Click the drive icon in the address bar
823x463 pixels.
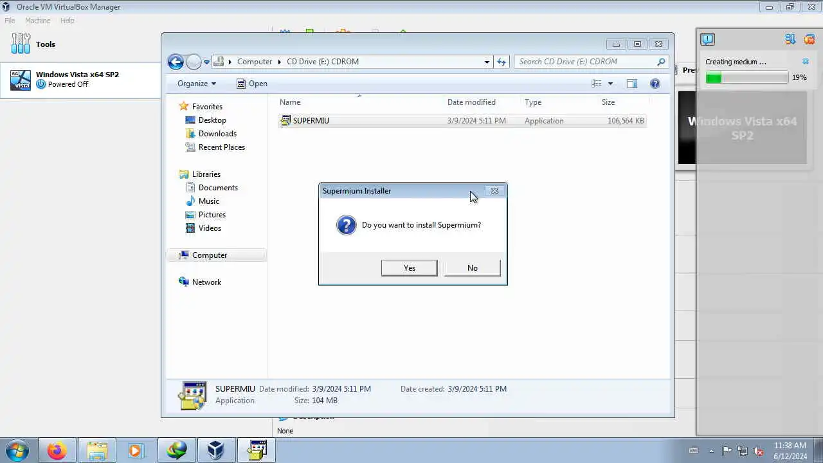219,62
